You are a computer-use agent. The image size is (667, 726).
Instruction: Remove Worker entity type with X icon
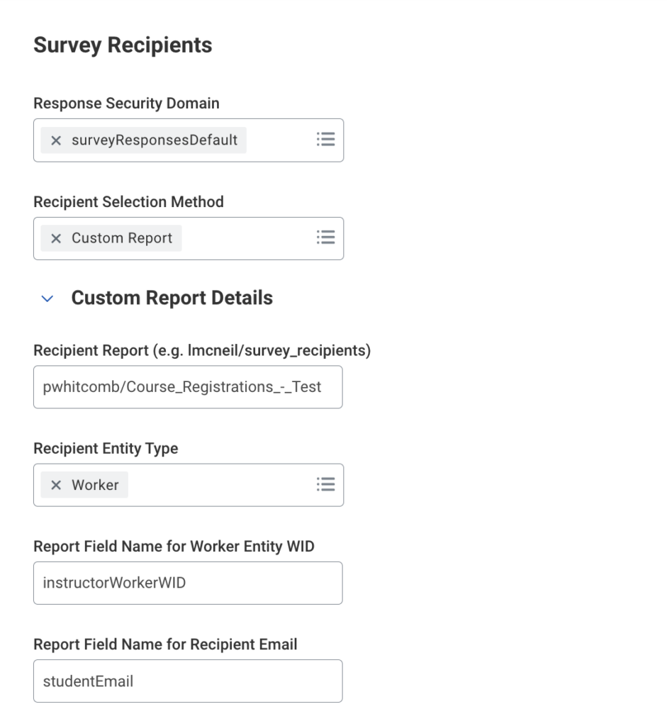point(56,485)
